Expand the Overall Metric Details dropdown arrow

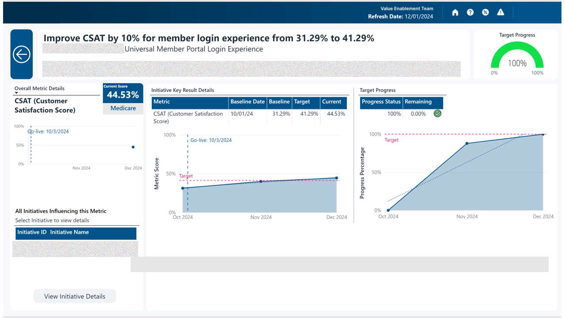point(16,93)
